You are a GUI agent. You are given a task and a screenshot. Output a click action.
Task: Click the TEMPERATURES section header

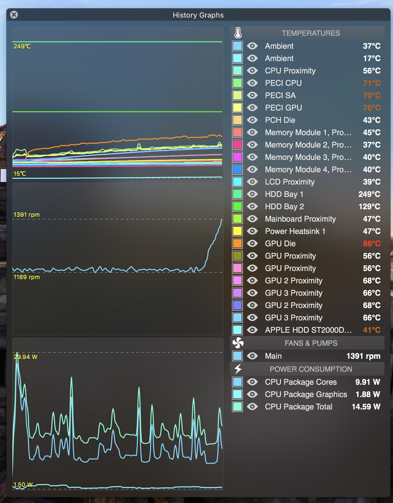click(307, 33)
